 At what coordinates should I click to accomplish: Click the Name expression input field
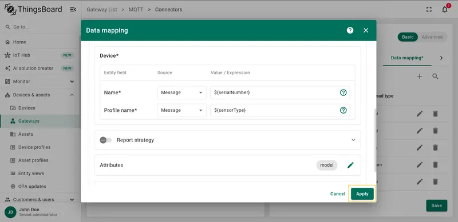[x=280, y=92]
